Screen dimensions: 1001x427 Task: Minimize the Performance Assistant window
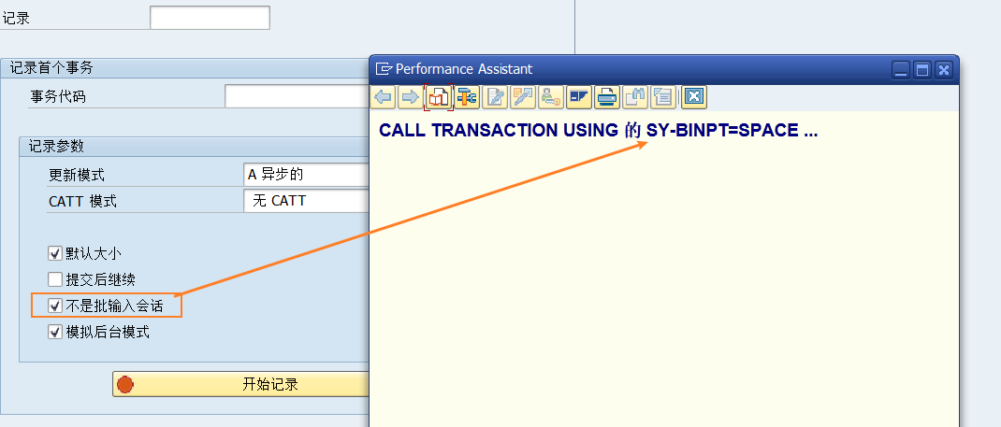[x=901, y=69]
